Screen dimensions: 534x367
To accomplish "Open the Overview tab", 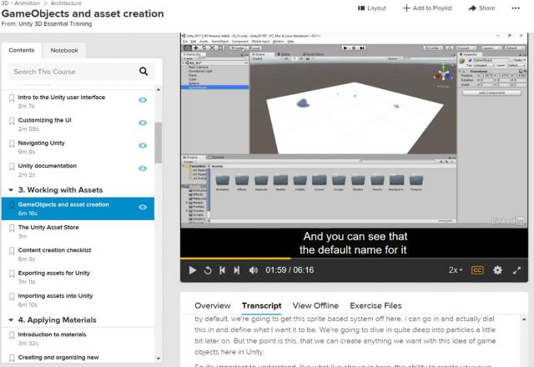I will [x=213, y=306].
